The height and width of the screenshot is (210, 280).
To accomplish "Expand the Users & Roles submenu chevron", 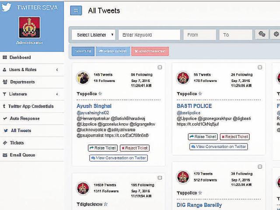I will [x=57, y=70].
